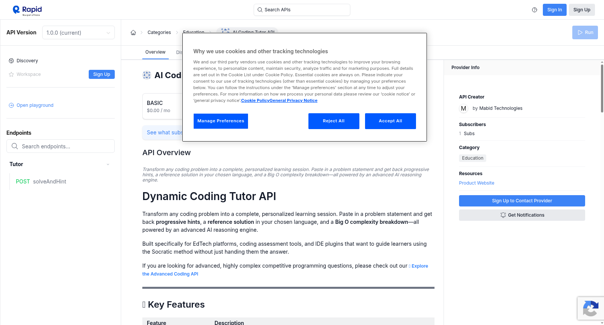604x325 pixels.
Task: Open the API Version 1.0.0 dropdown
Action: point(79,32)
